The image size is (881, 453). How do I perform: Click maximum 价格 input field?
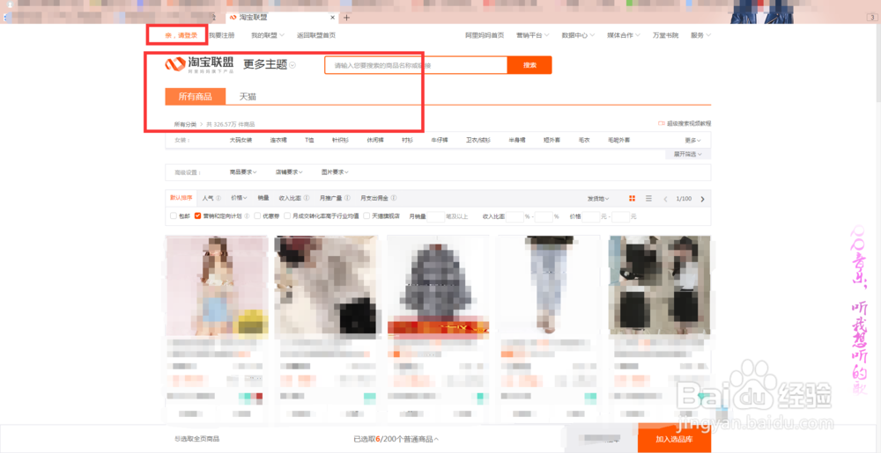[x=621, y=216]
